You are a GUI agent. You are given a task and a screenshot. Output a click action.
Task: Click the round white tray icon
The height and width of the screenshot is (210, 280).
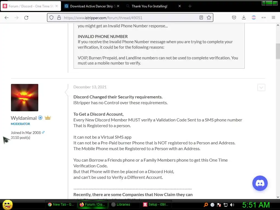click(x=212, y=205)
